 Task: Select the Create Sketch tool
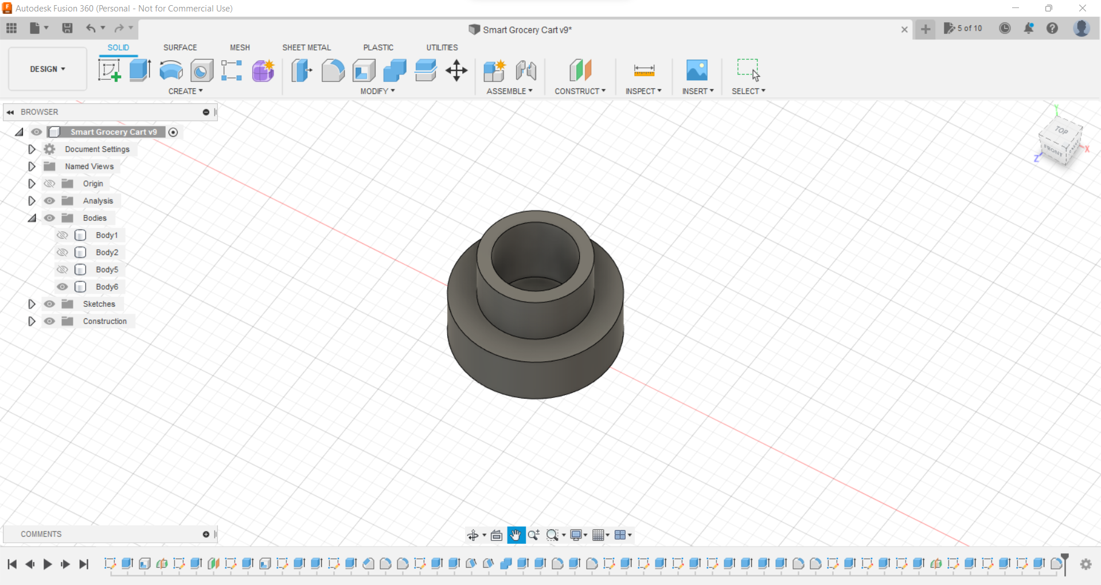pos(109,70)
